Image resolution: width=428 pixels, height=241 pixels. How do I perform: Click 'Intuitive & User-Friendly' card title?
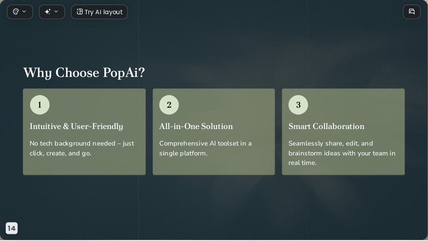click(x=76, y=127)
